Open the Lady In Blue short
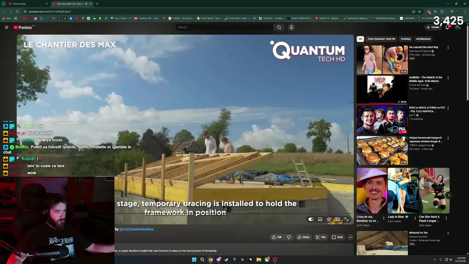 tap(403, 190)
